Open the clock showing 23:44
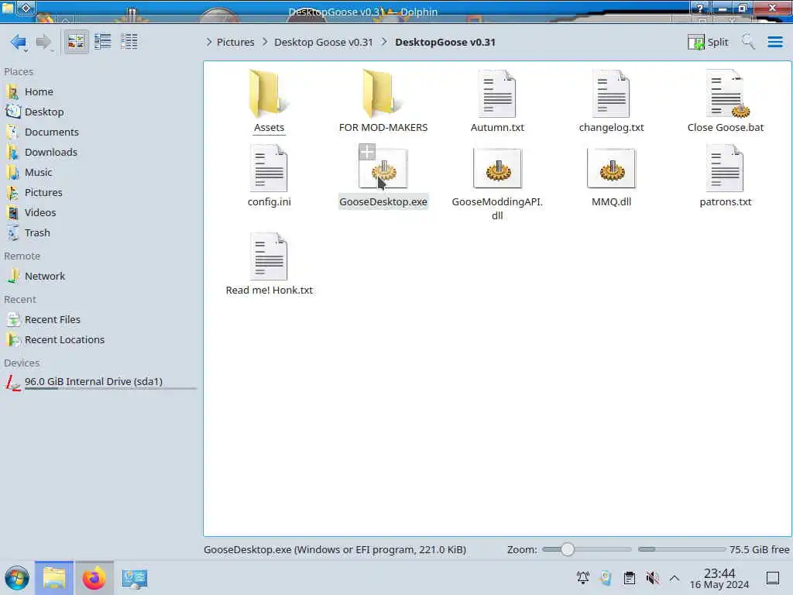The image size is (793, 595). click(x=719, y=578)
